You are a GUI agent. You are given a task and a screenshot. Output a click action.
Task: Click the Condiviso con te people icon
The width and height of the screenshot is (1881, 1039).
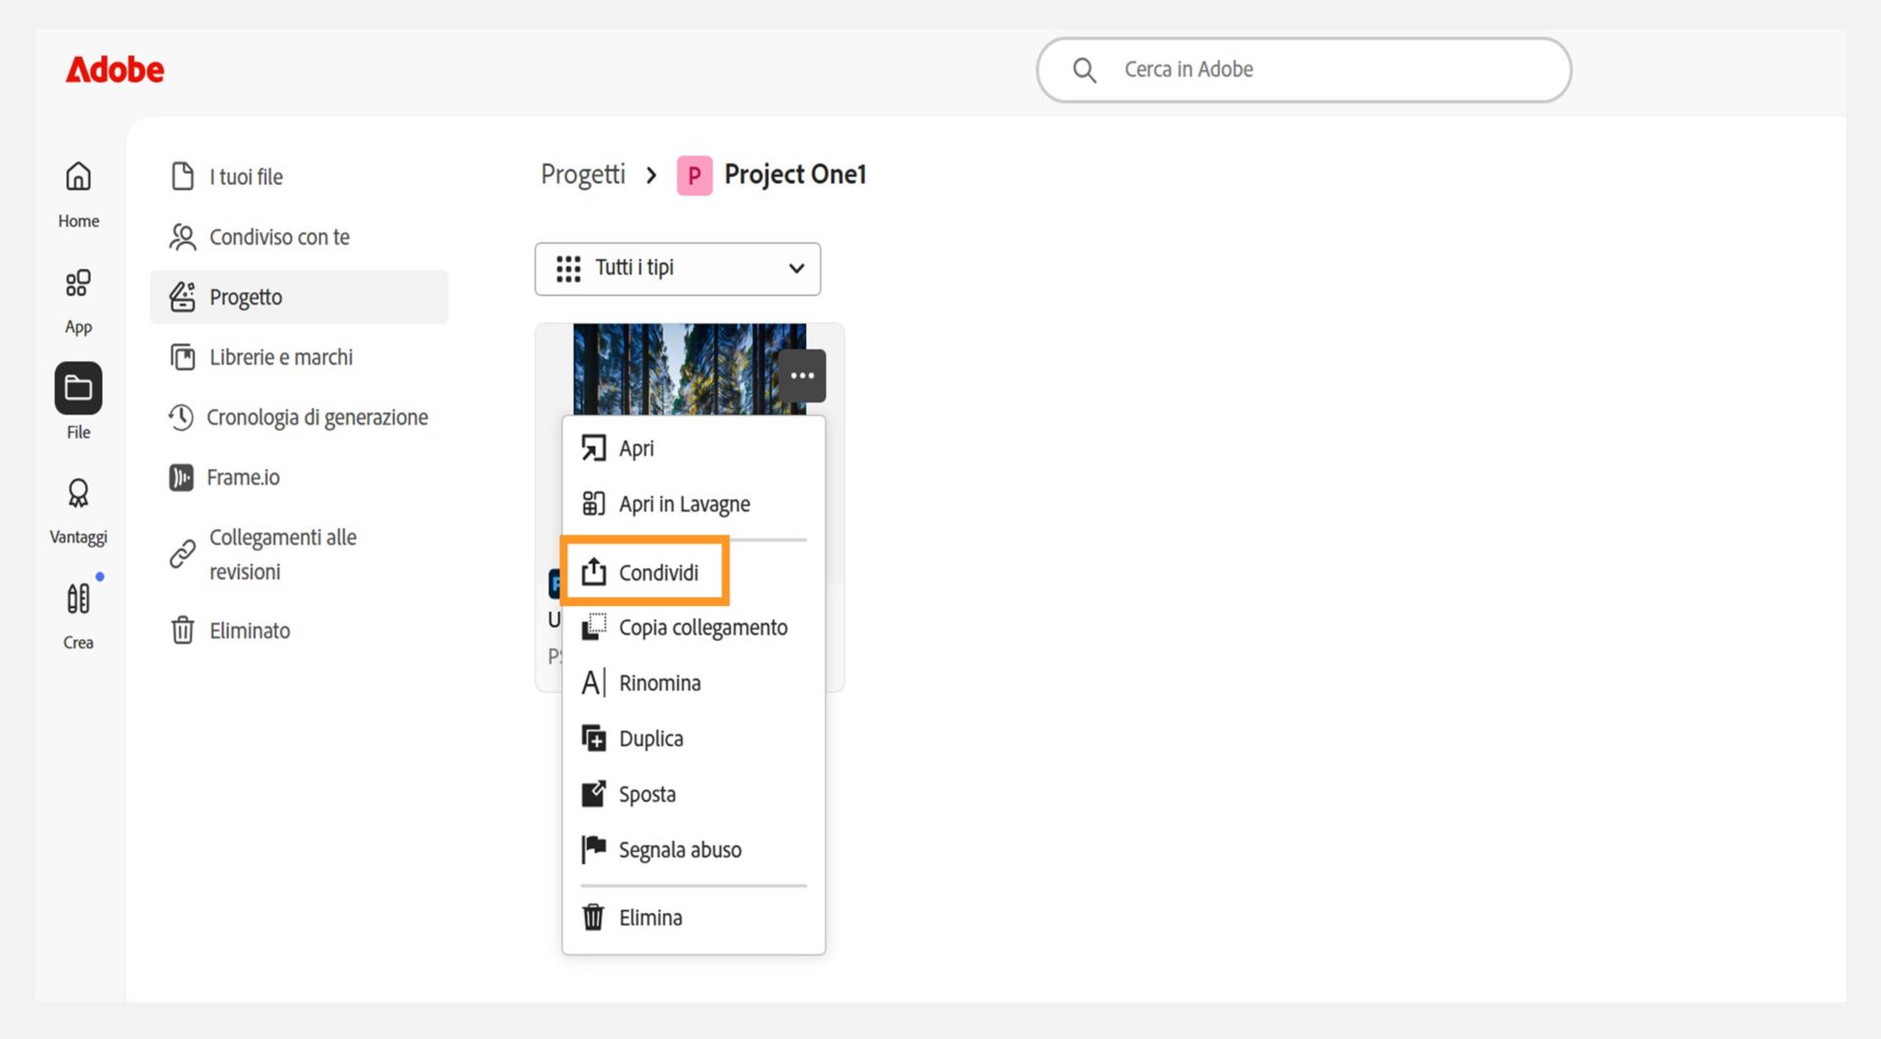tap(182, 237)
